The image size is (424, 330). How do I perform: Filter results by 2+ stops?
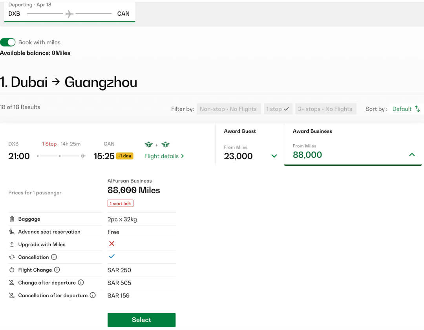point(325,109)
